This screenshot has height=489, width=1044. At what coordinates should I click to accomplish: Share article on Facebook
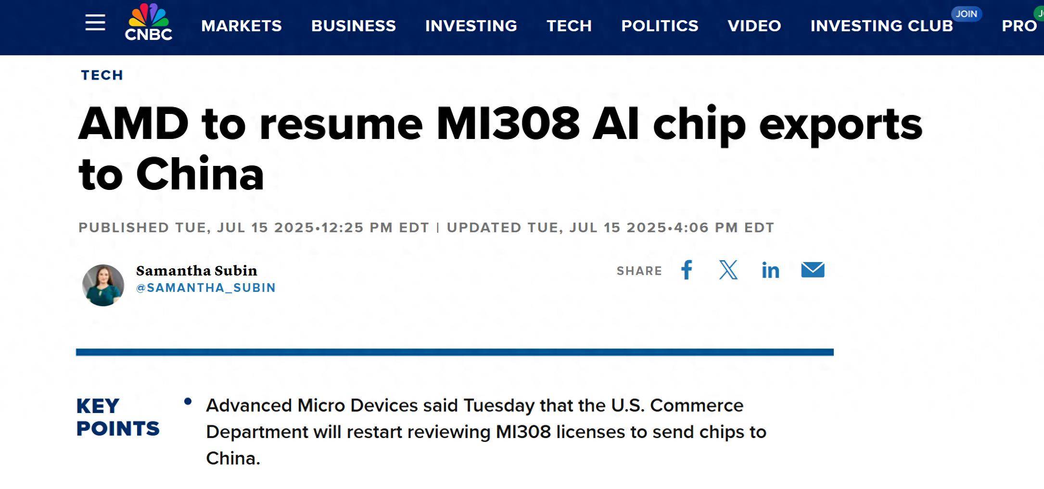687,270
